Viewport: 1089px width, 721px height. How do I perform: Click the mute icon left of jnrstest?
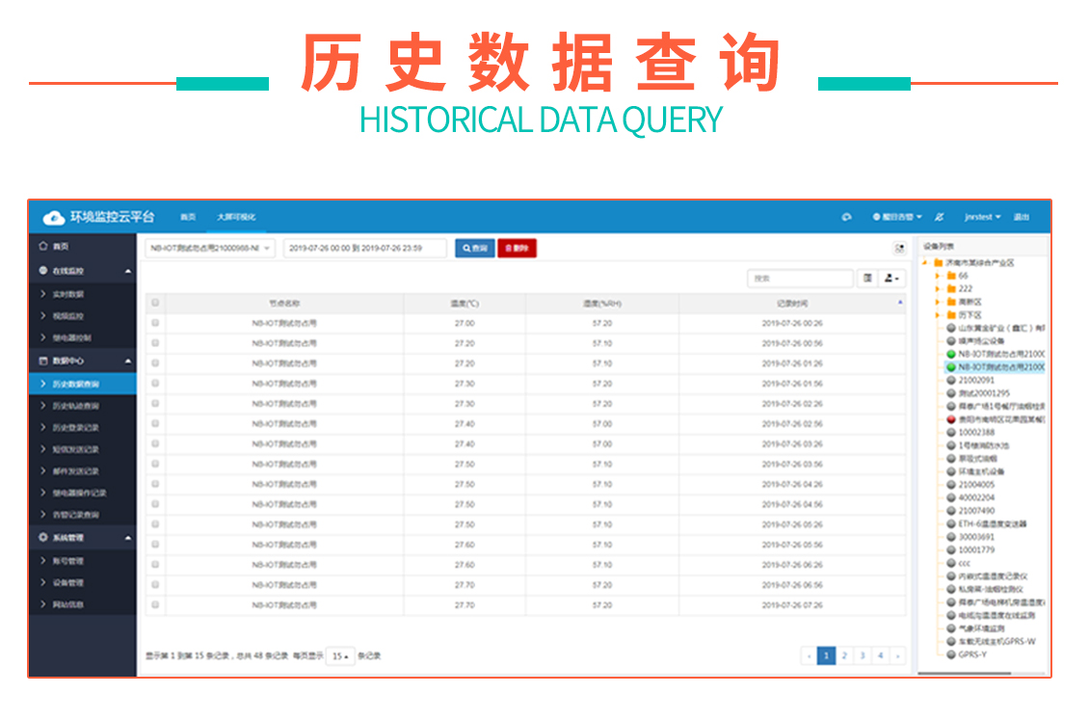click(940, 218)
